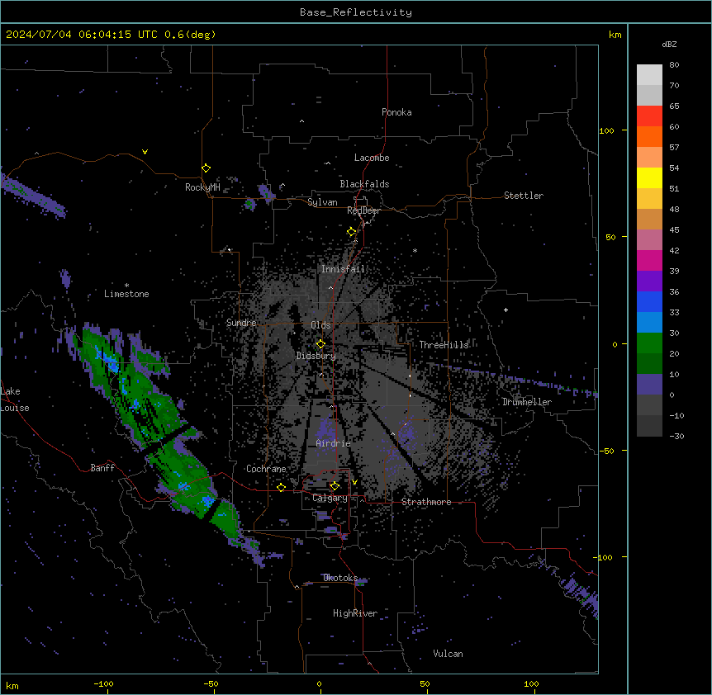
Task: Click the Blackfalds city label
Action: [x=364, y=184]
